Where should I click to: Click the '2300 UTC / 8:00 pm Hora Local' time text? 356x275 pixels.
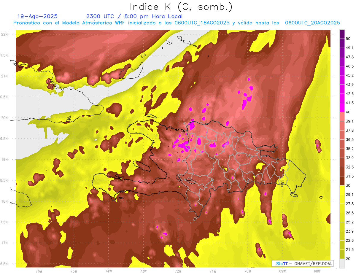pos(134,17)
